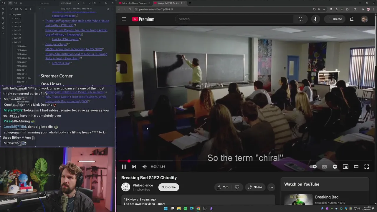Open the Create menu
Image resolution: width=377 pixels, height=212 pixels.
coord(334,19)
